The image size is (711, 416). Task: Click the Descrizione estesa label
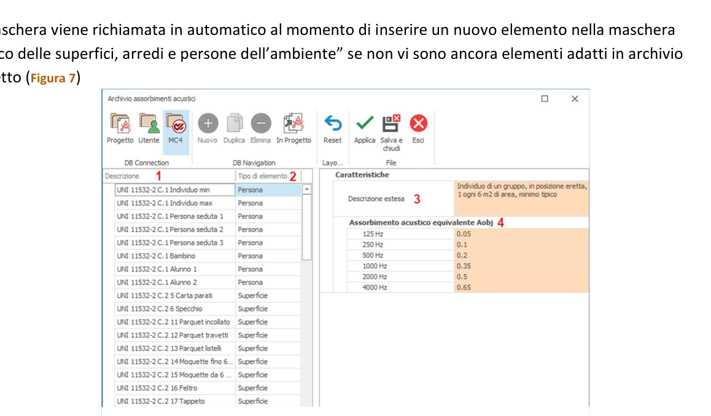click(376, 198)
